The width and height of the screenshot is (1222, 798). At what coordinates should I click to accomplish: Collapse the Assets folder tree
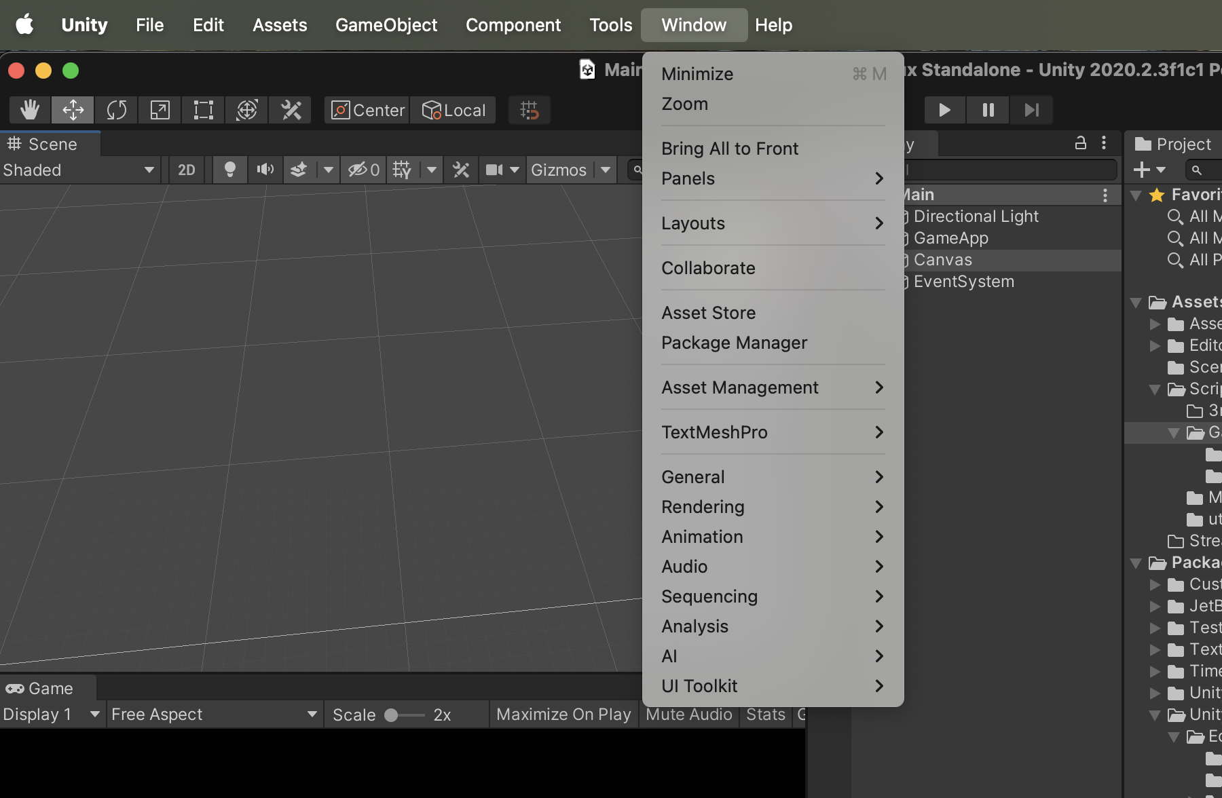[1136, 303]
